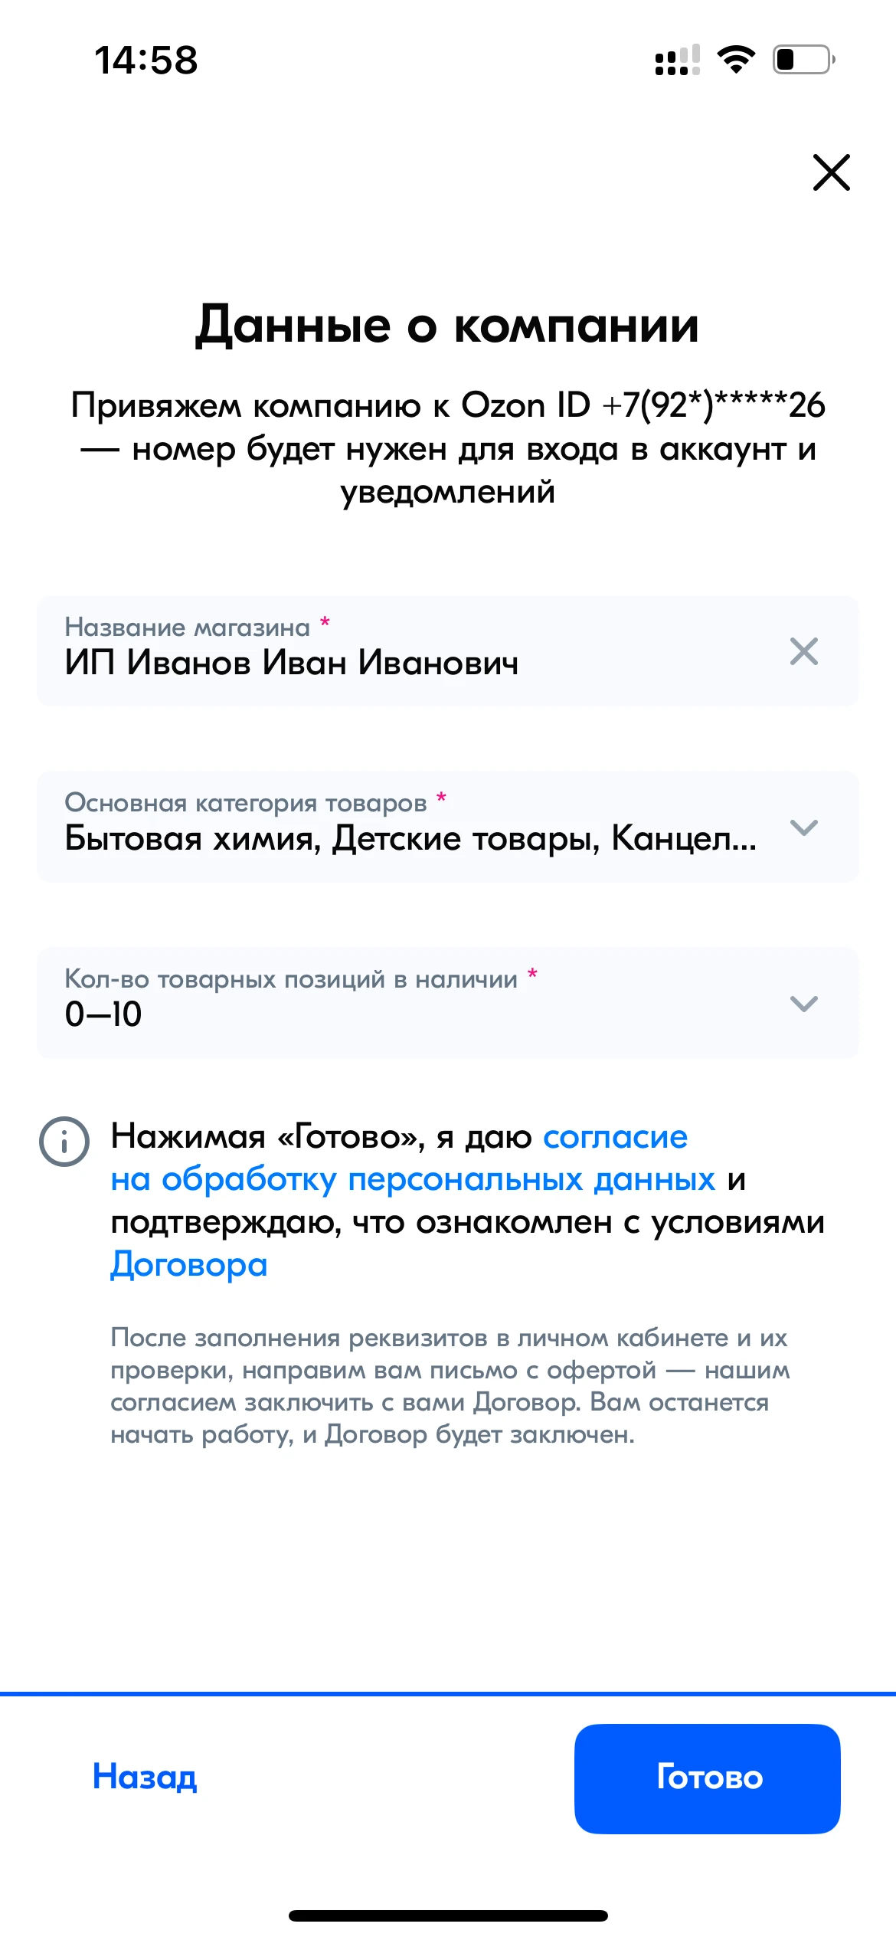The width and height of the screenshot is (896, 1940).
Task: Go back with the Назад button
Action: (x=145, y=1778)
